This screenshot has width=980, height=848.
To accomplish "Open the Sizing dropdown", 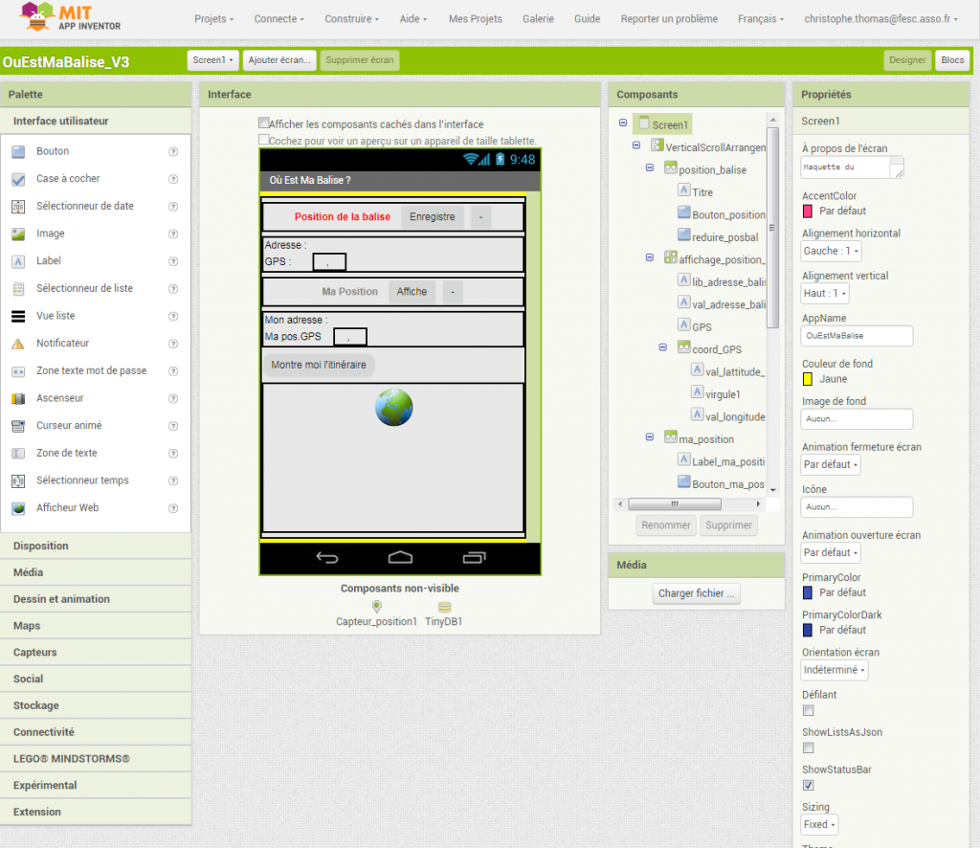I will point(819,825).
